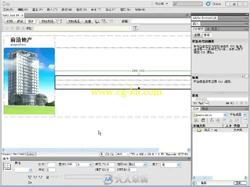Click refresh design view icon
The height and width of the screenshot is (187, 250).
pyautogui.click(x=111, y=21)
